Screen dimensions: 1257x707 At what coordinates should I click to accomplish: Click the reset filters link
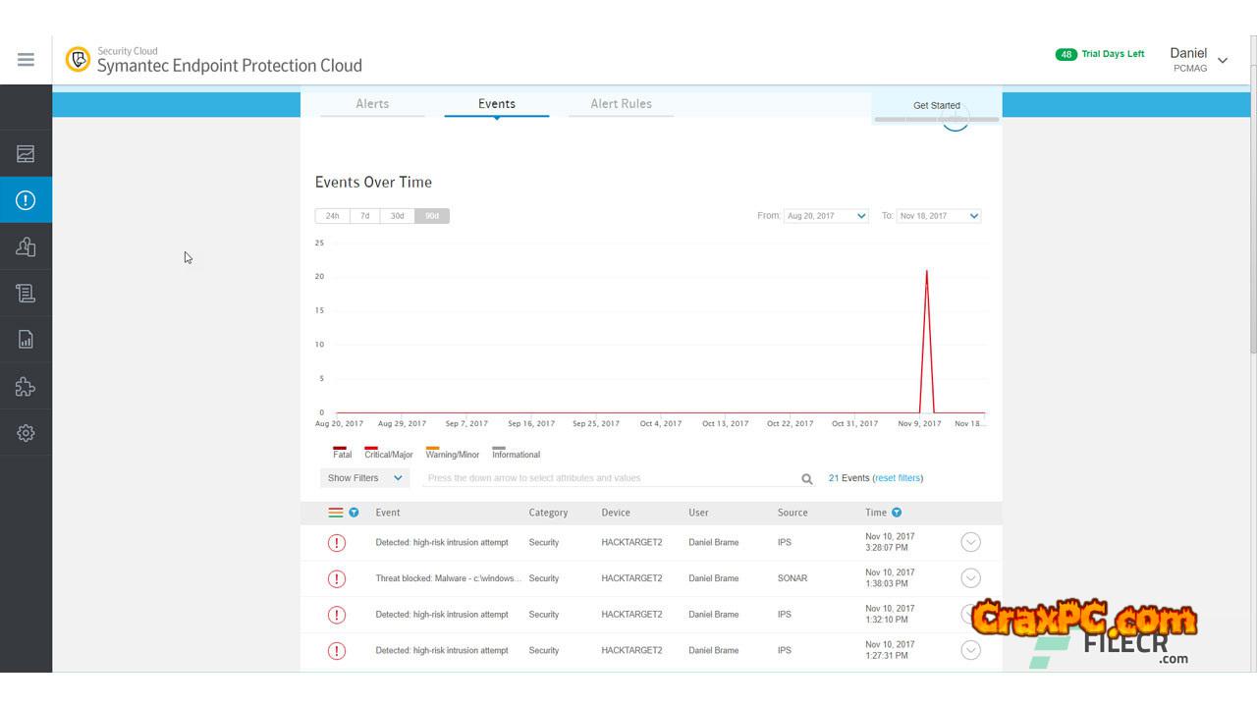(898, 478)
